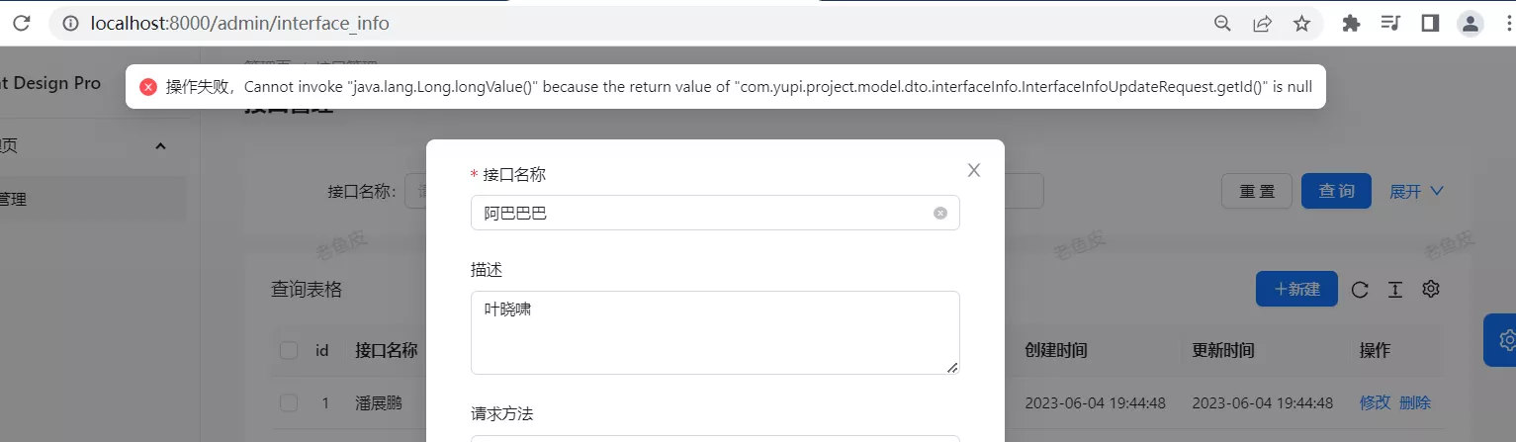Clear the 接口名称 field with the clear icon
1516x442 pixels.
click(940, 213)
